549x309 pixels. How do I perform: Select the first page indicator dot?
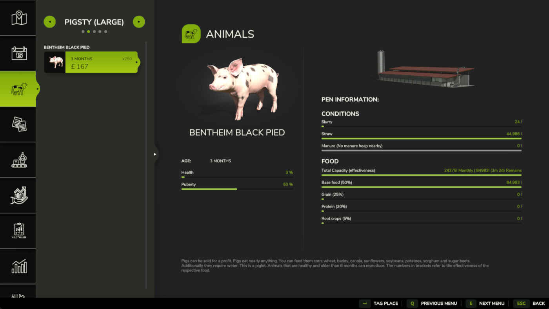(83, 32)
